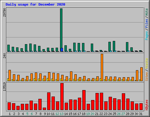Click the orange visits bar for day 15
The image size is (150, 117).
[71, 76]
